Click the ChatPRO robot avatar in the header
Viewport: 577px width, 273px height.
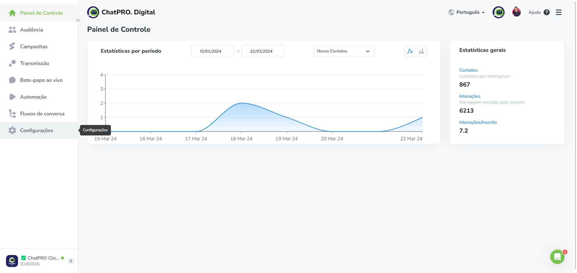[499, 12]
